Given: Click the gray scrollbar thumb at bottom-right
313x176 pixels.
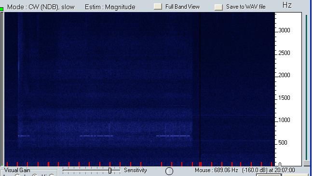Looking at the screenshot, I should pos(307,163).
